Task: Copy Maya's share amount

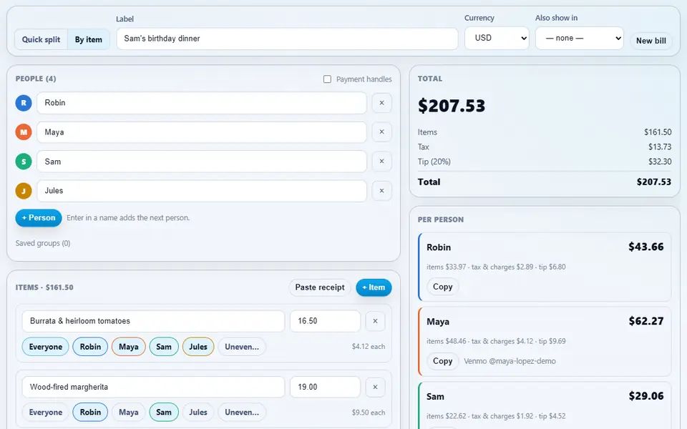Action: click(442, 361)
